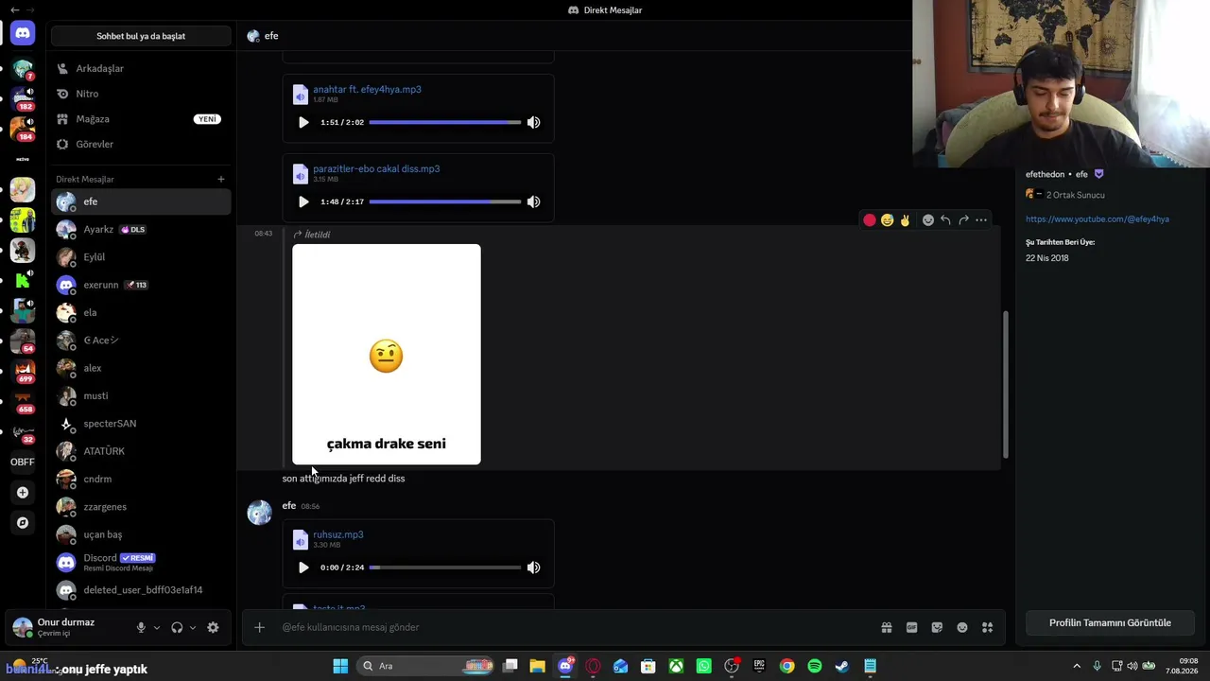Play parazitler-ebo cakal diss.mp3
1210x681 pixels.
tap(303, 201)
